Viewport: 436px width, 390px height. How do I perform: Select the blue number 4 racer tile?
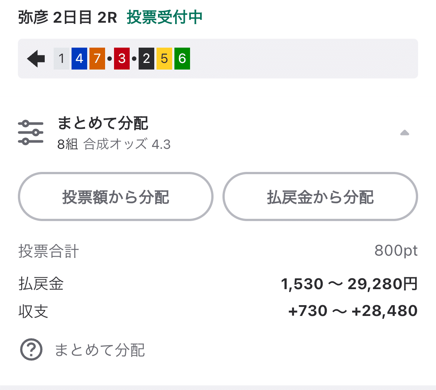79,58
